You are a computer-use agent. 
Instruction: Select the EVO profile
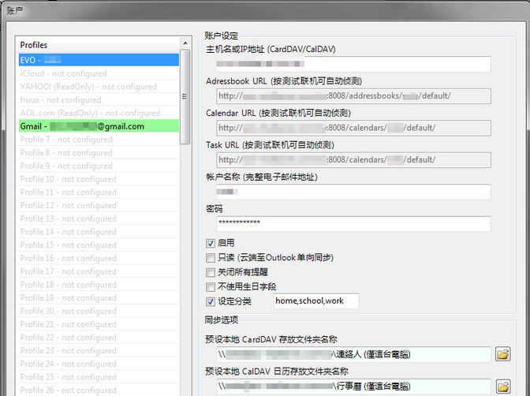pos(99,60)
